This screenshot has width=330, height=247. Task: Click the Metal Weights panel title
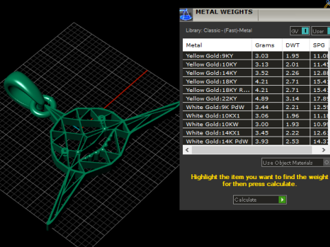(224, 12)
